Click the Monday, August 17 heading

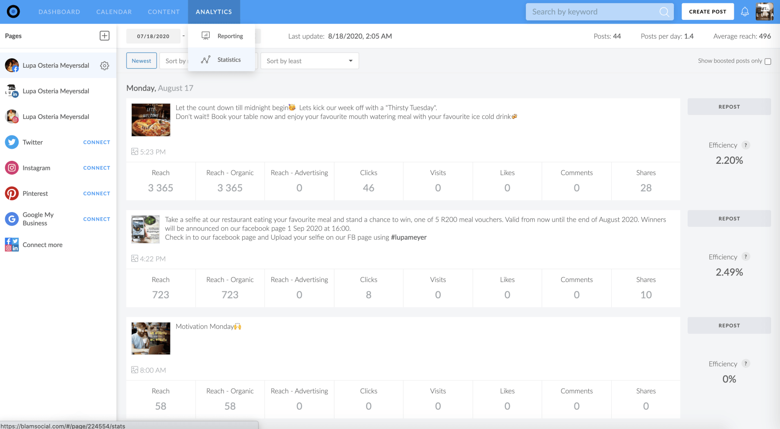point(160,88)
